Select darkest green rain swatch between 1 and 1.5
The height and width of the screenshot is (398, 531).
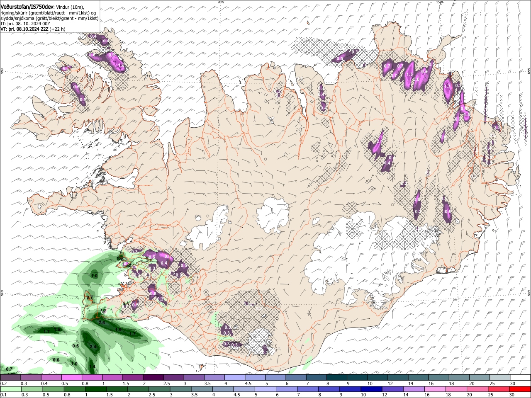pyautogui.click(x=96, y=389)
